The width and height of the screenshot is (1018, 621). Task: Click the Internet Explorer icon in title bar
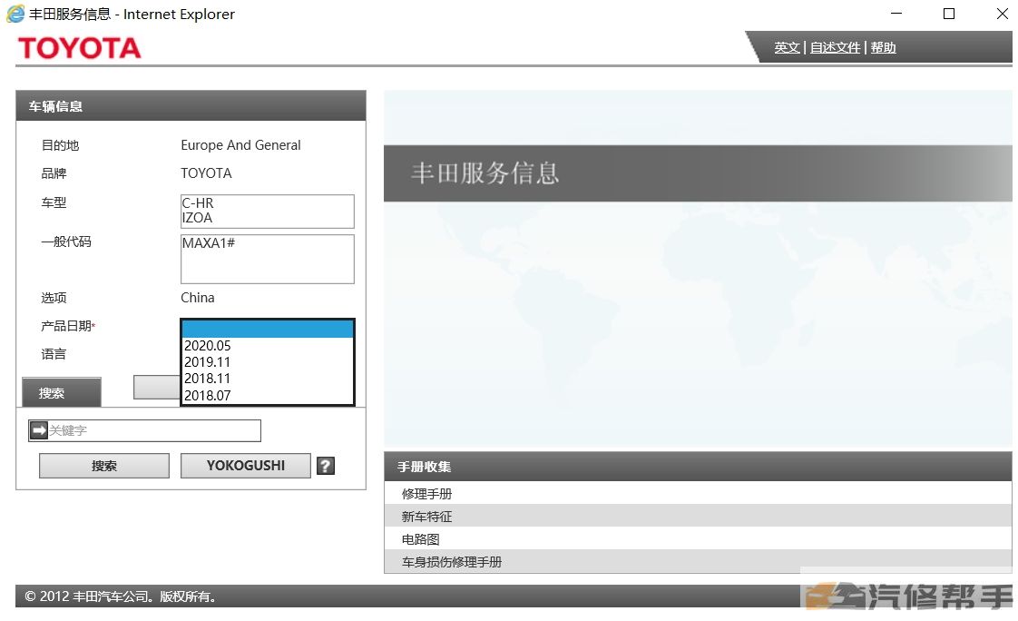(x=15, y=14)
